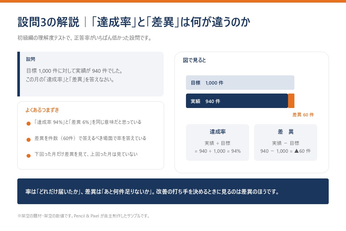Image resolution: width=346 pixels, height=231 pixels.
Task: Click the dark blue accent bar of 設問 box
Action: [x=18, y=74]
